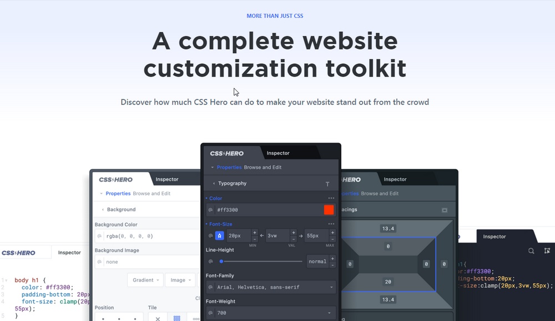555x321 pixels.
Task: Select the blue grid tile option
Action: (x=176, y=319)
